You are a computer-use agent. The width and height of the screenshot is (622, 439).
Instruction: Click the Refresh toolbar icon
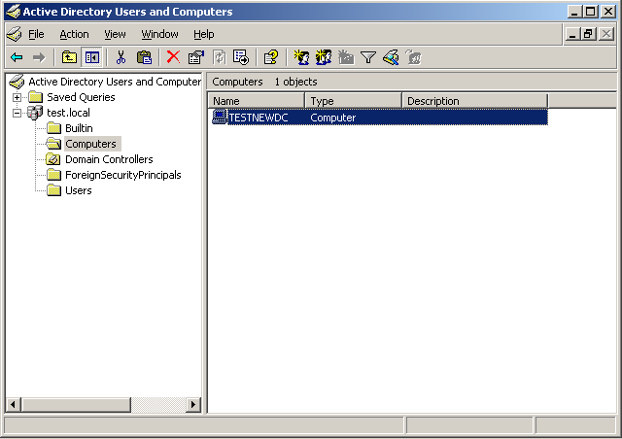tap(219, 58)
